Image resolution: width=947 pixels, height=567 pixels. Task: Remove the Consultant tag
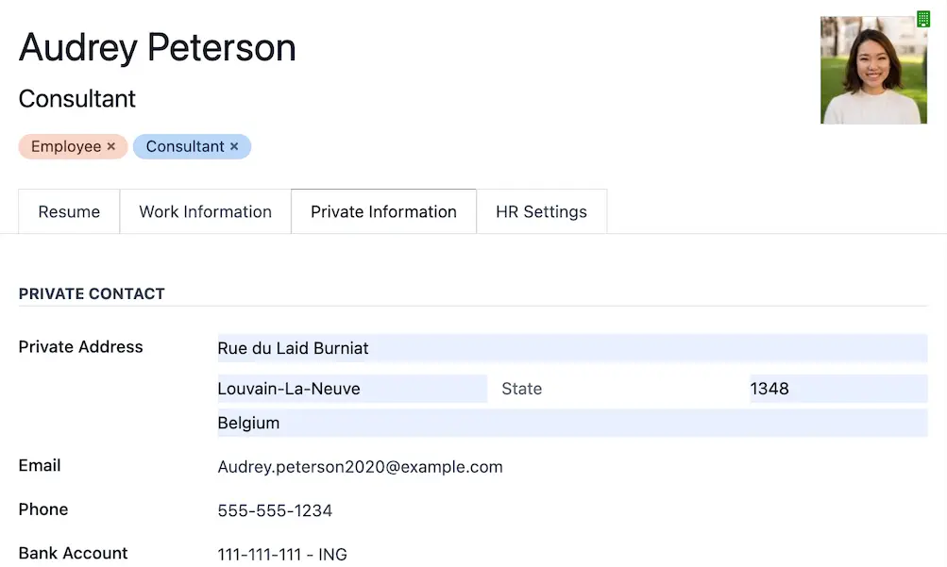(234, 146)
